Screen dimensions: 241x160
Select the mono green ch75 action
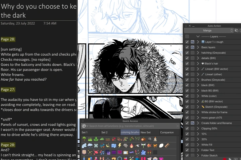pyautogui.click(x=212, y=118)
